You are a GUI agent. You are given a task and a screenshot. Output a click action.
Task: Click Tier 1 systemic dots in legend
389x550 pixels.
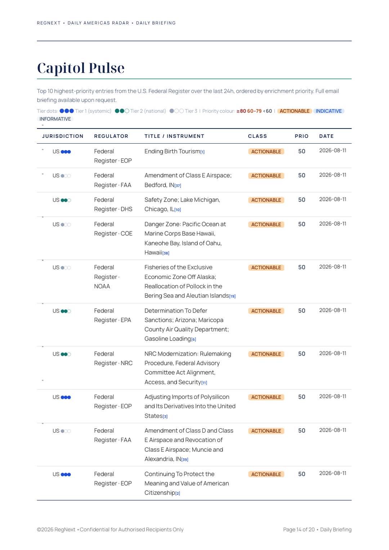67,111
